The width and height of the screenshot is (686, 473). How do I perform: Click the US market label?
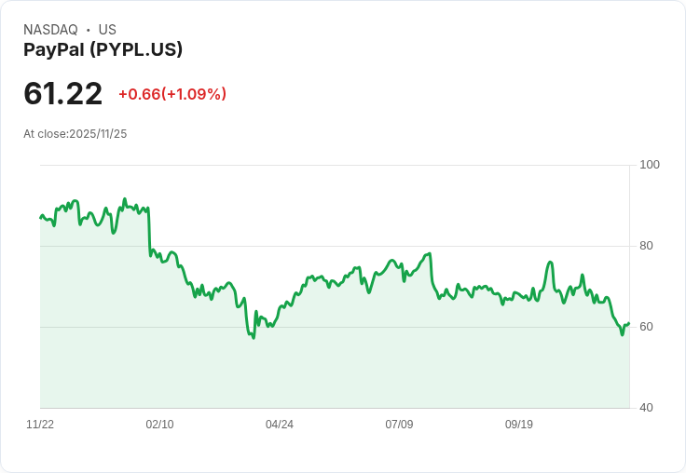tap(107, 30)
